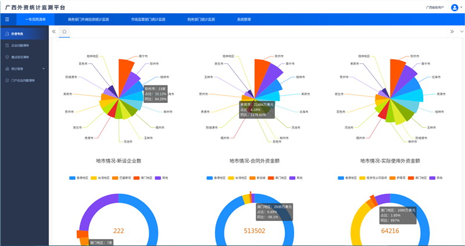
Task: Open the 广西省级用户 account dropdown
Action: 435,8
